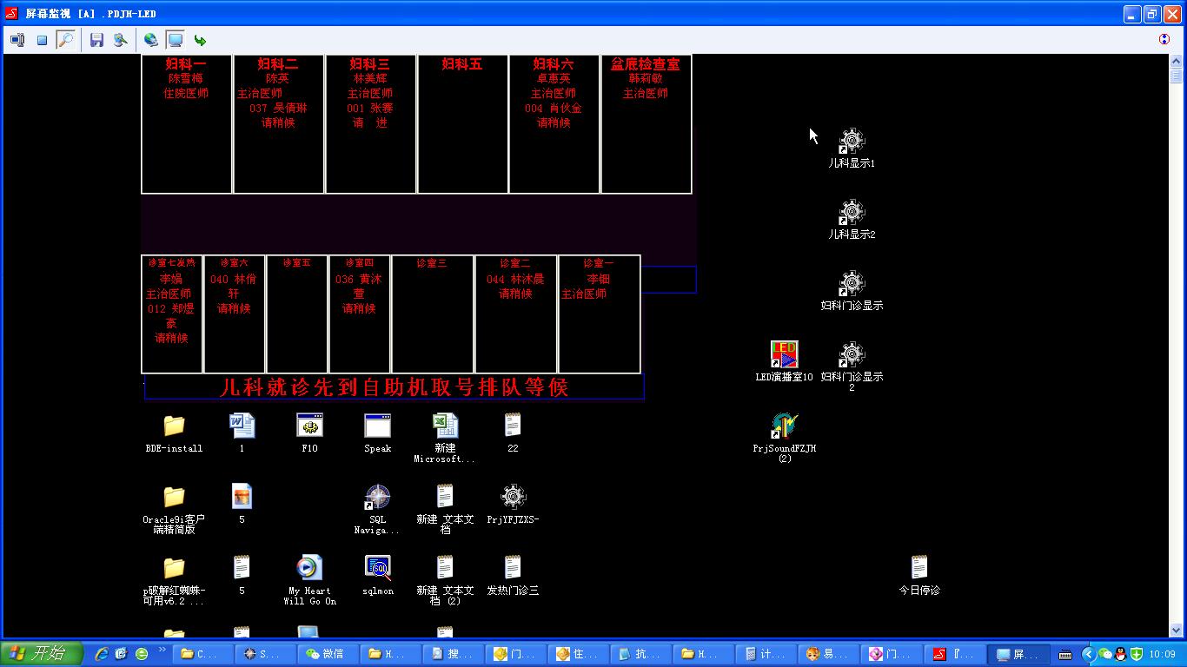Open the 儿科显示1 desktop shortcut
Screen dimensions: 1187x667
point(852,148)
